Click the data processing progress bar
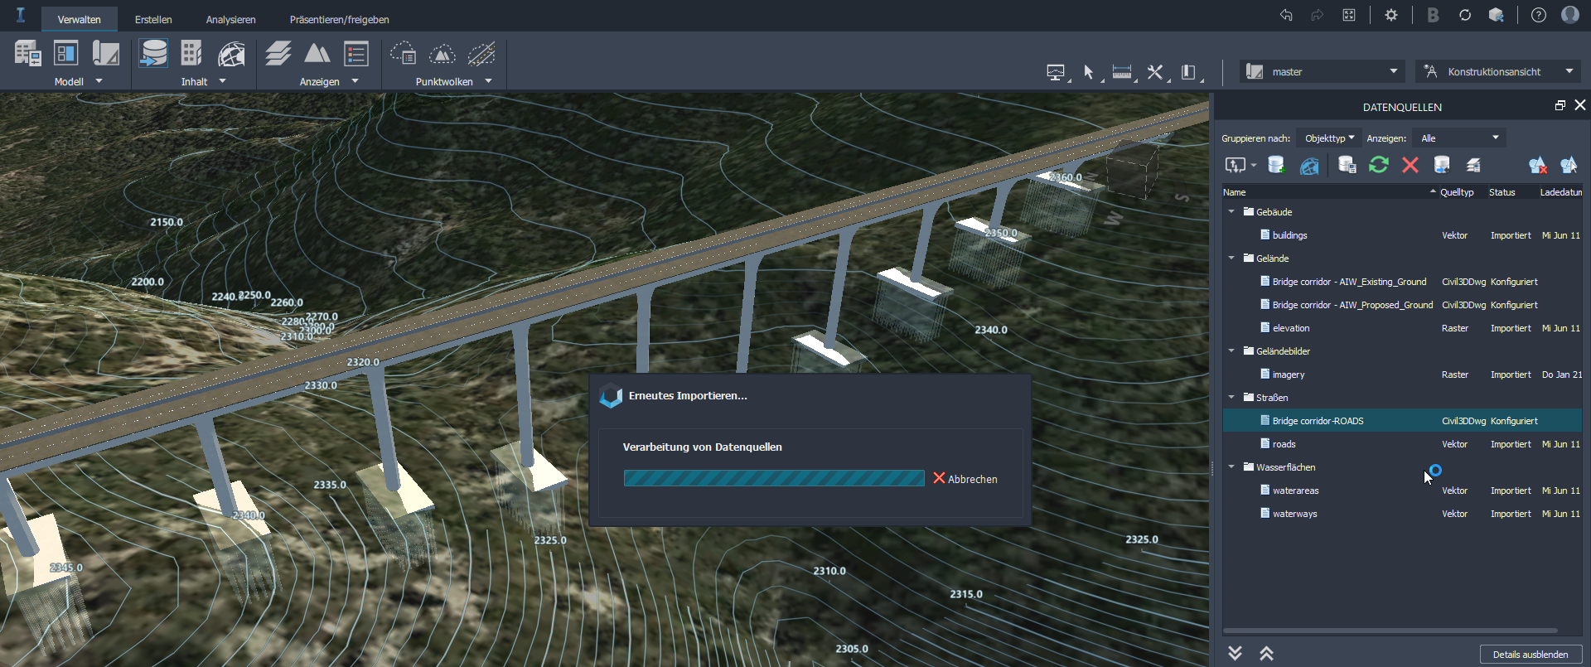Screen dimensions: 1591x667 (774, 478)
